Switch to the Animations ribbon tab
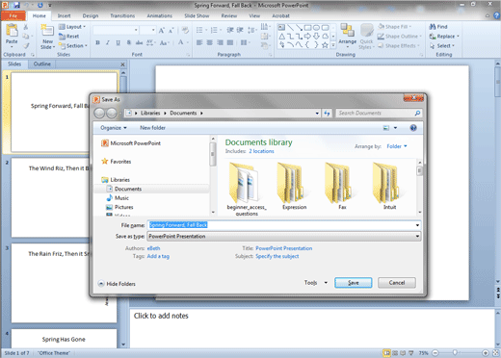 pyautogui.click(x=160, y=15)
